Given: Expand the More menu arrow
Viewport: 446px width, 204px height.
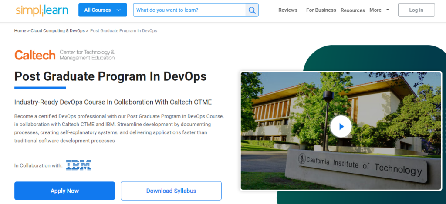Looking at the screenshot, I should coord(387,10).
